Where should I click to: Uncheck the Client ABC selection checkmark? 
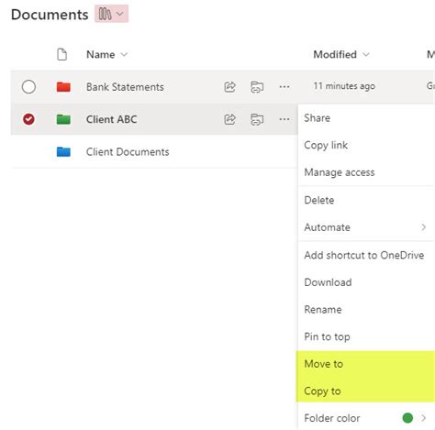click(28, 119)
